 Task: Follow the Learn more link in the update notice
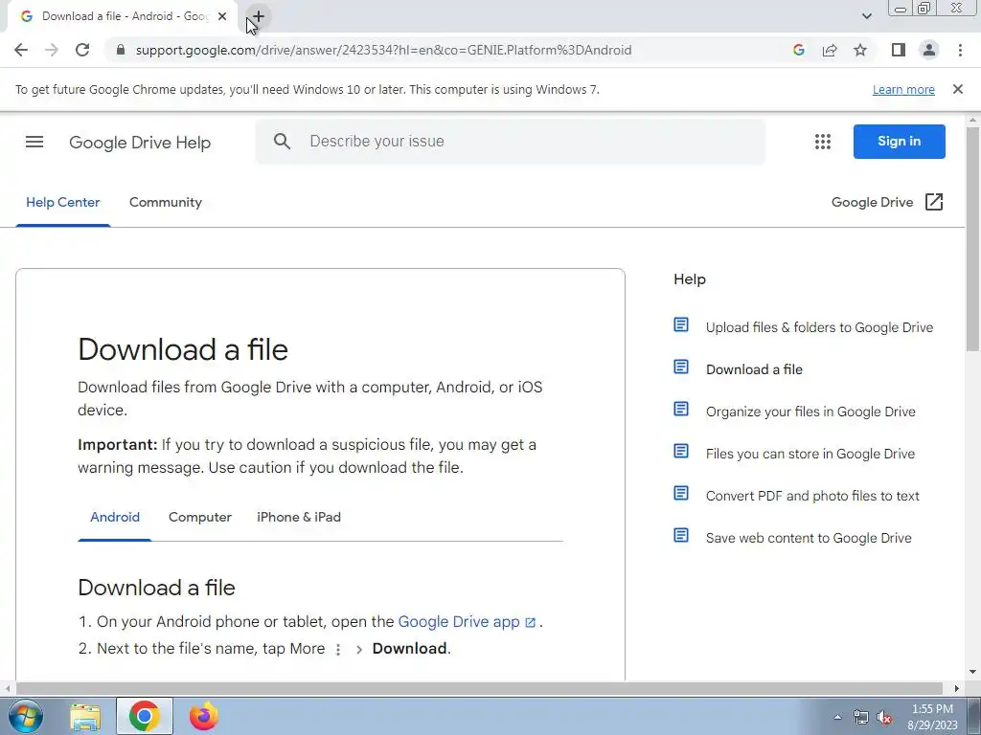tap(903, 89)
